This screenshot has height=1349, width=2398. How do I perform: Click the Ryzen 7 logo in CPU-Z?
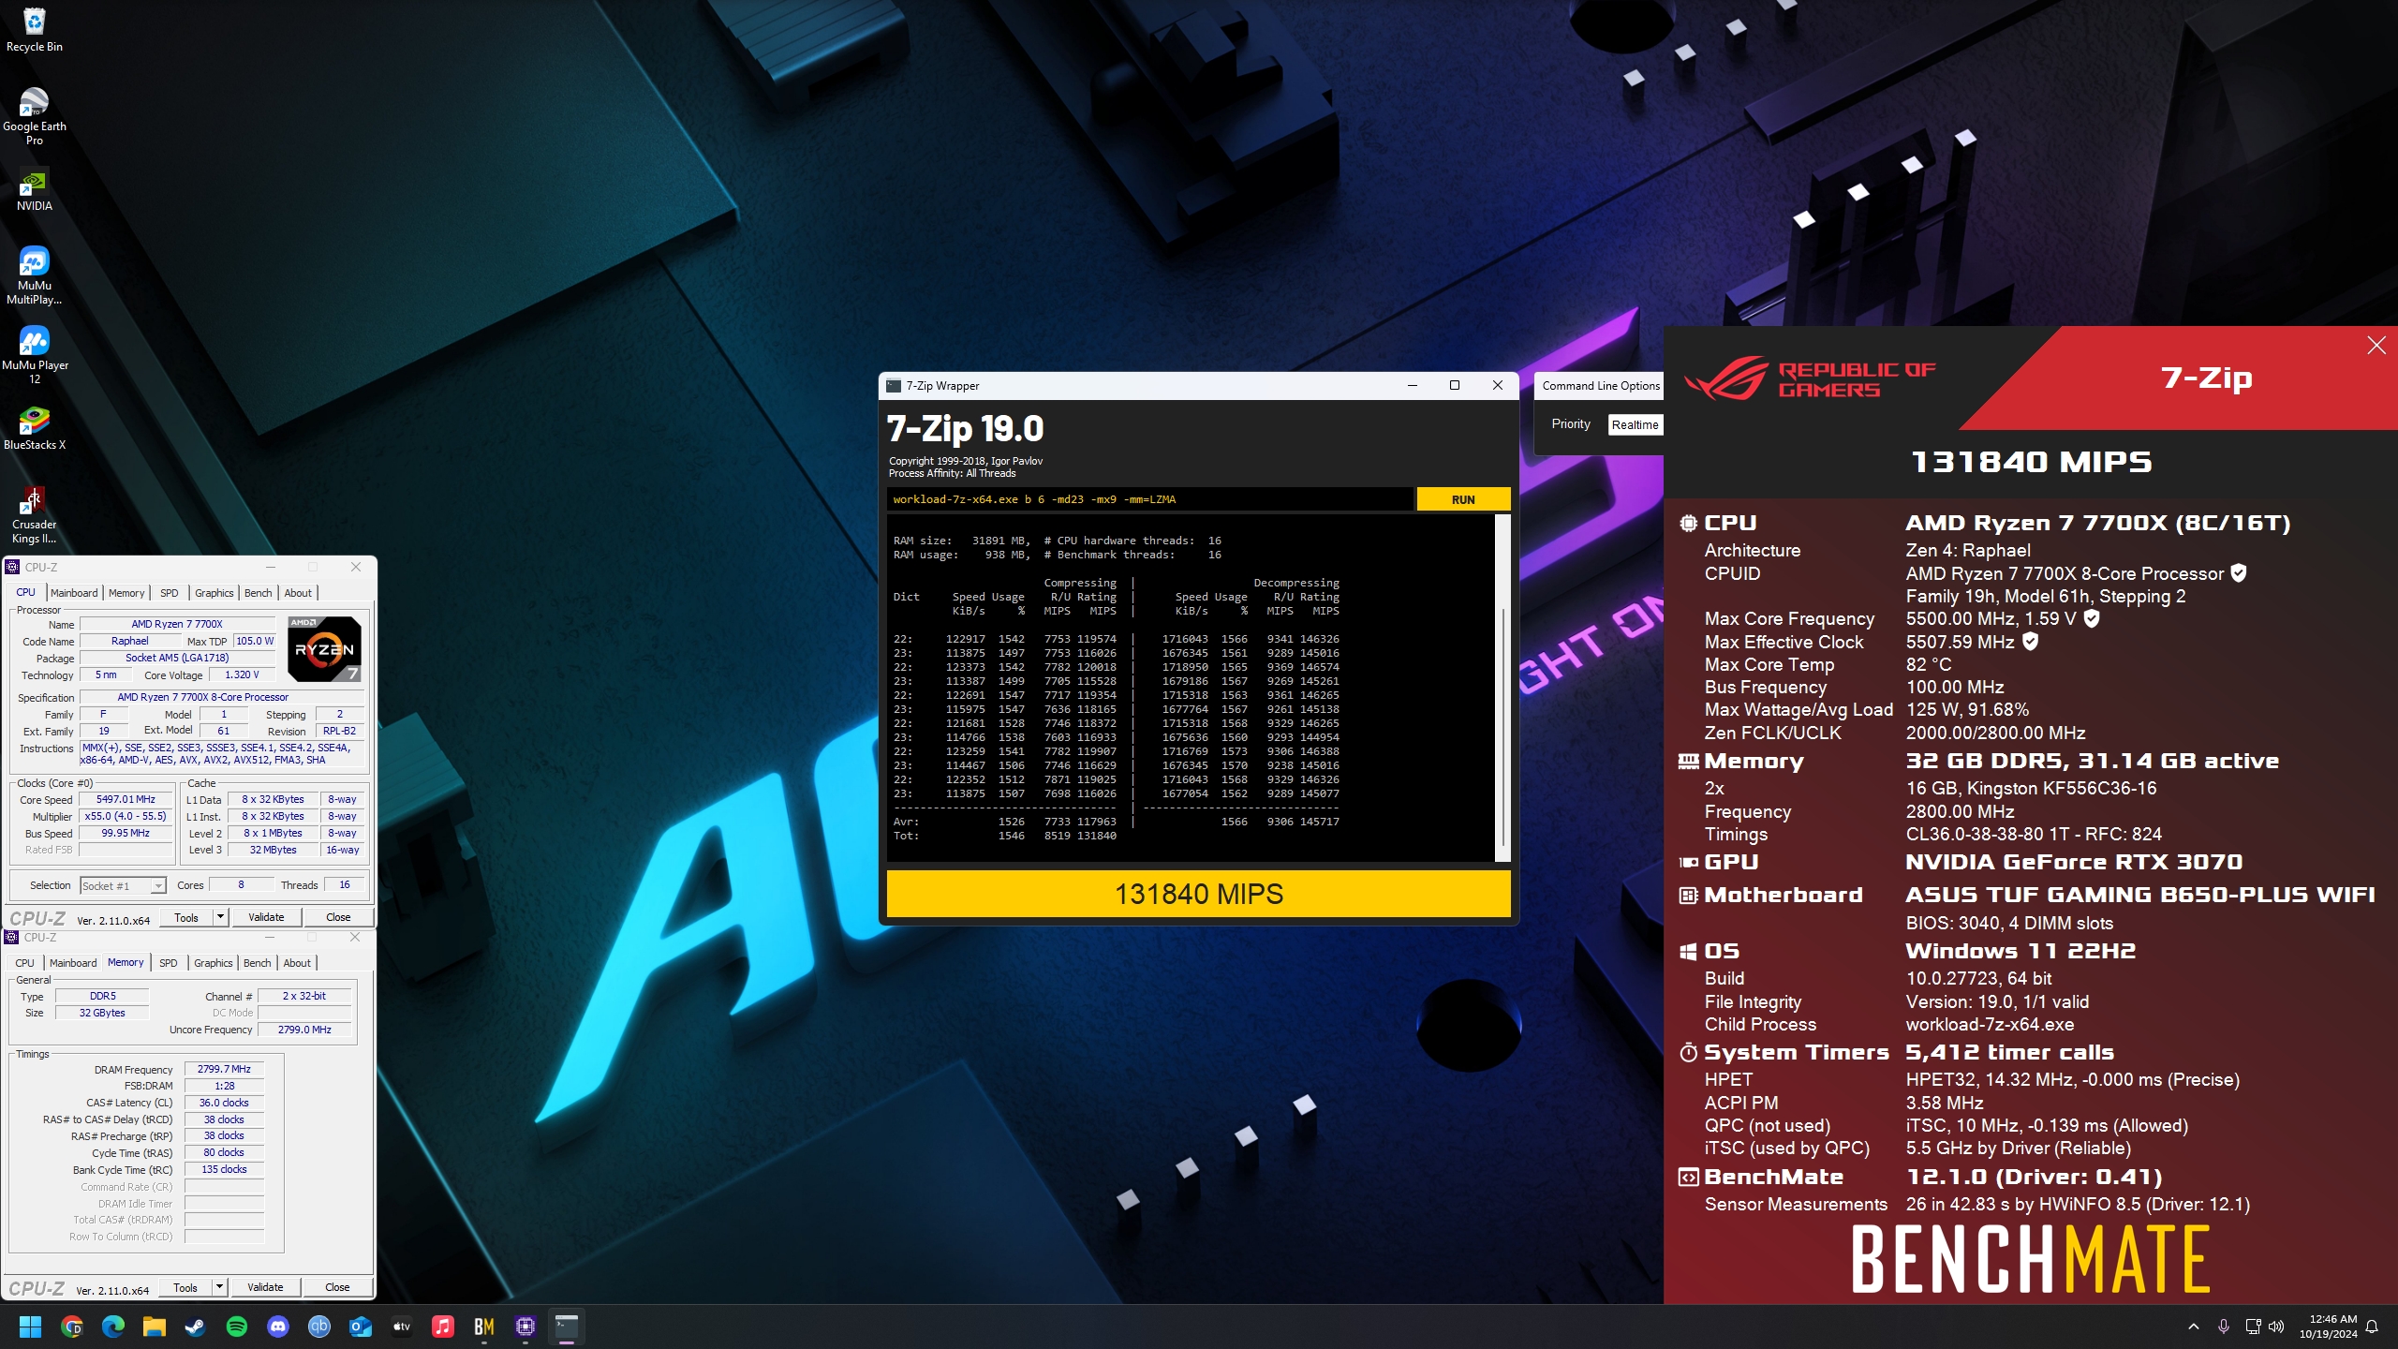coord(324,648)
